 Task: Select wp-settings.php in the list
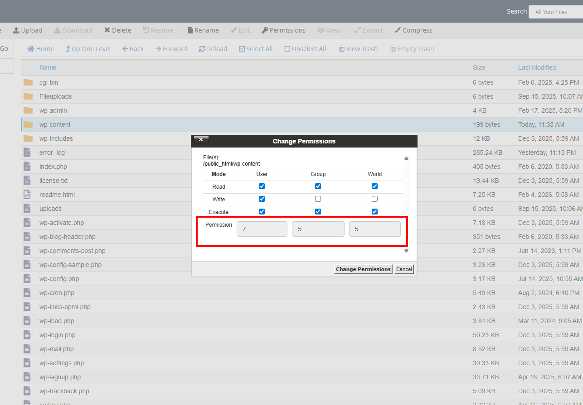coord(62,363)
